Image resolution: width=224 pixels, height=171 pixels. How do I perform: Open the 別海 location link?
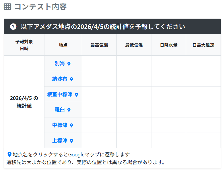pyautogui.click(x=60, y=64)
